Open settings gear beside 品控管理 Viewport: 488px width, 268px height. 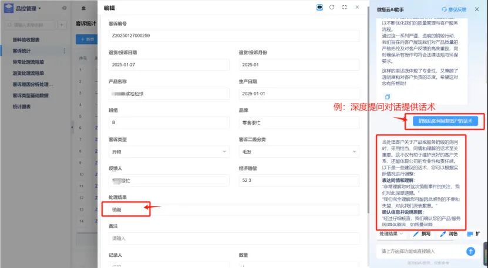[x=65, y=8]
